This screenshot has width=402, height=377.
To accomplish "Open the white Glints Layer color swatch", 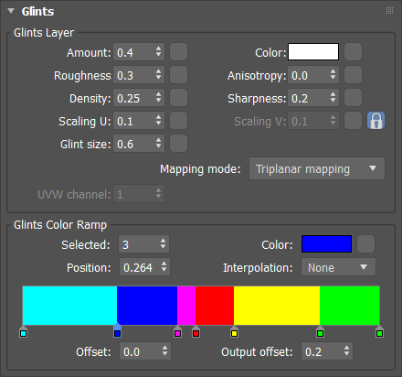I will (x=313, y=52).
